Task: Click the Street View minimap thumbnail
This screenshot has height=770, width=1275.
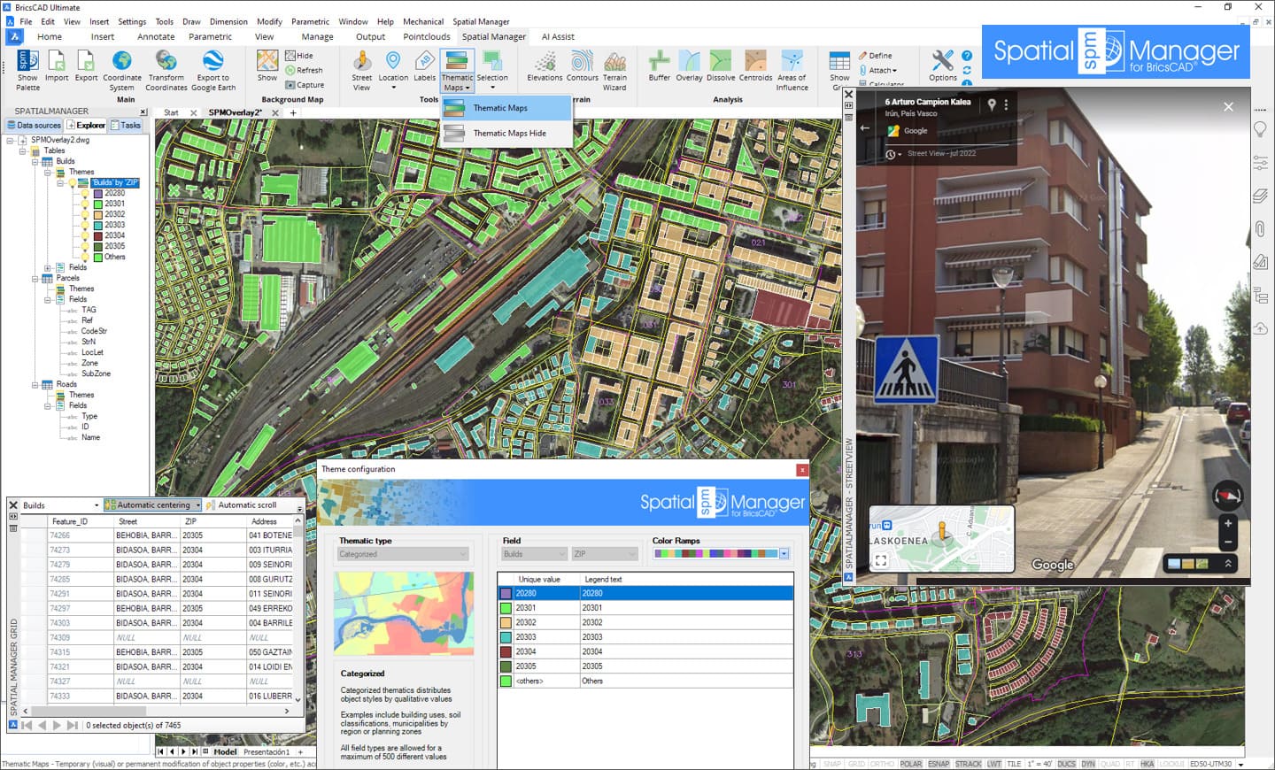Action: pyautogui.click(x=941, y=539)
